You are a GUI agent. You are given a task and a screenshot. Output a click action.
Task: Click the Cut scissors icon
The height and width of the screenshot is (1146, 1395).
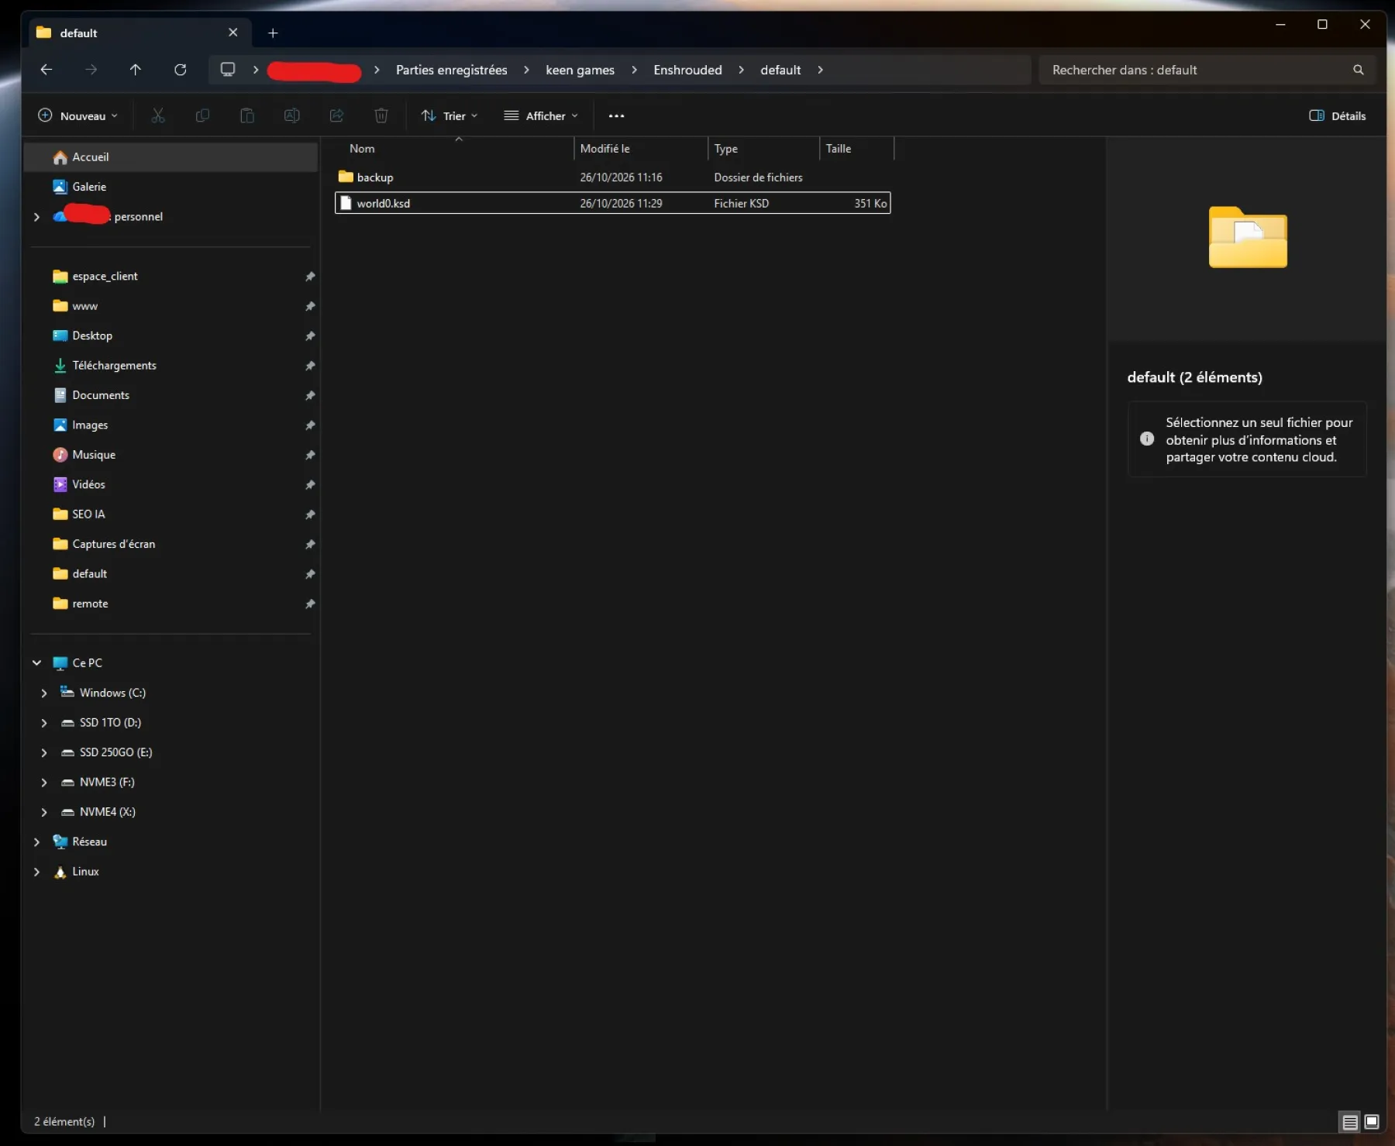coord(158,115)
